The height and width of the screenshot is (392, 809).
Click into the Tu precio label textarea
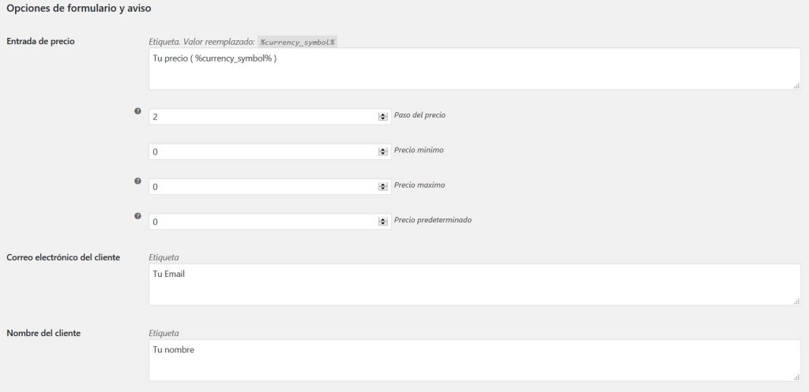point(474,69)
